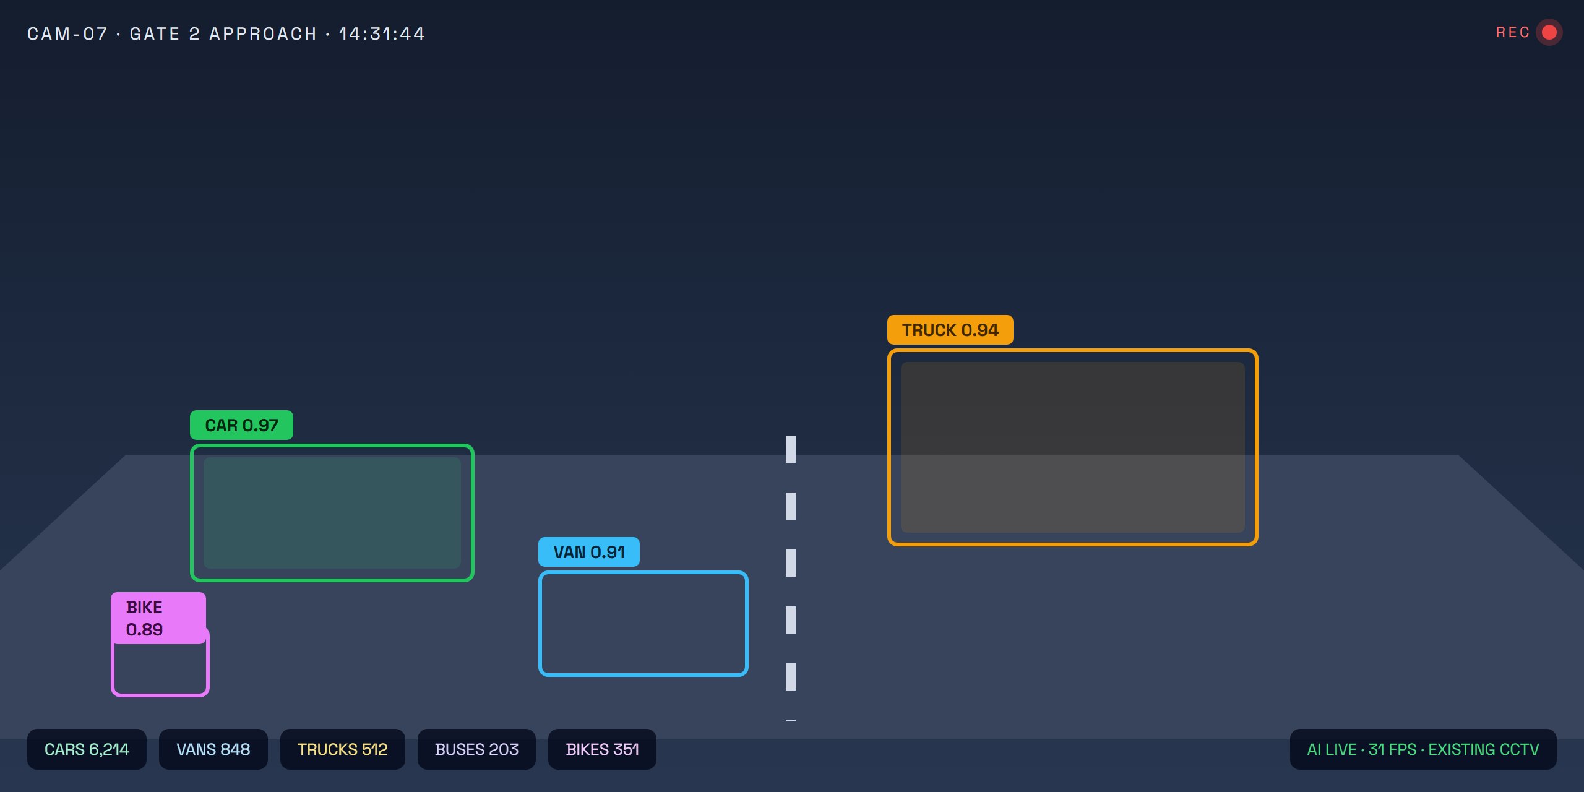The image size is (1584, 792).
Task: Click the red REC recording indicator dot
Action: point(1549,32)
